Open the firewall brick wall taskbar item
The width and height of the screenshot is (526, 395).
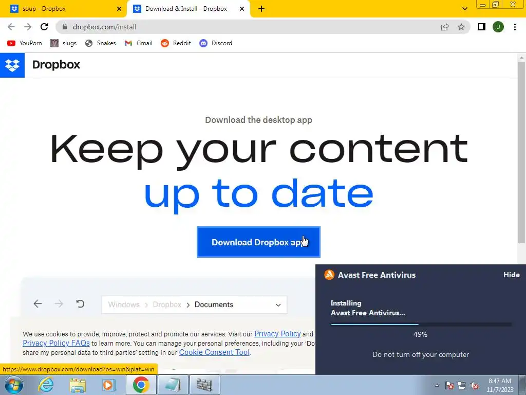point(204,385)
